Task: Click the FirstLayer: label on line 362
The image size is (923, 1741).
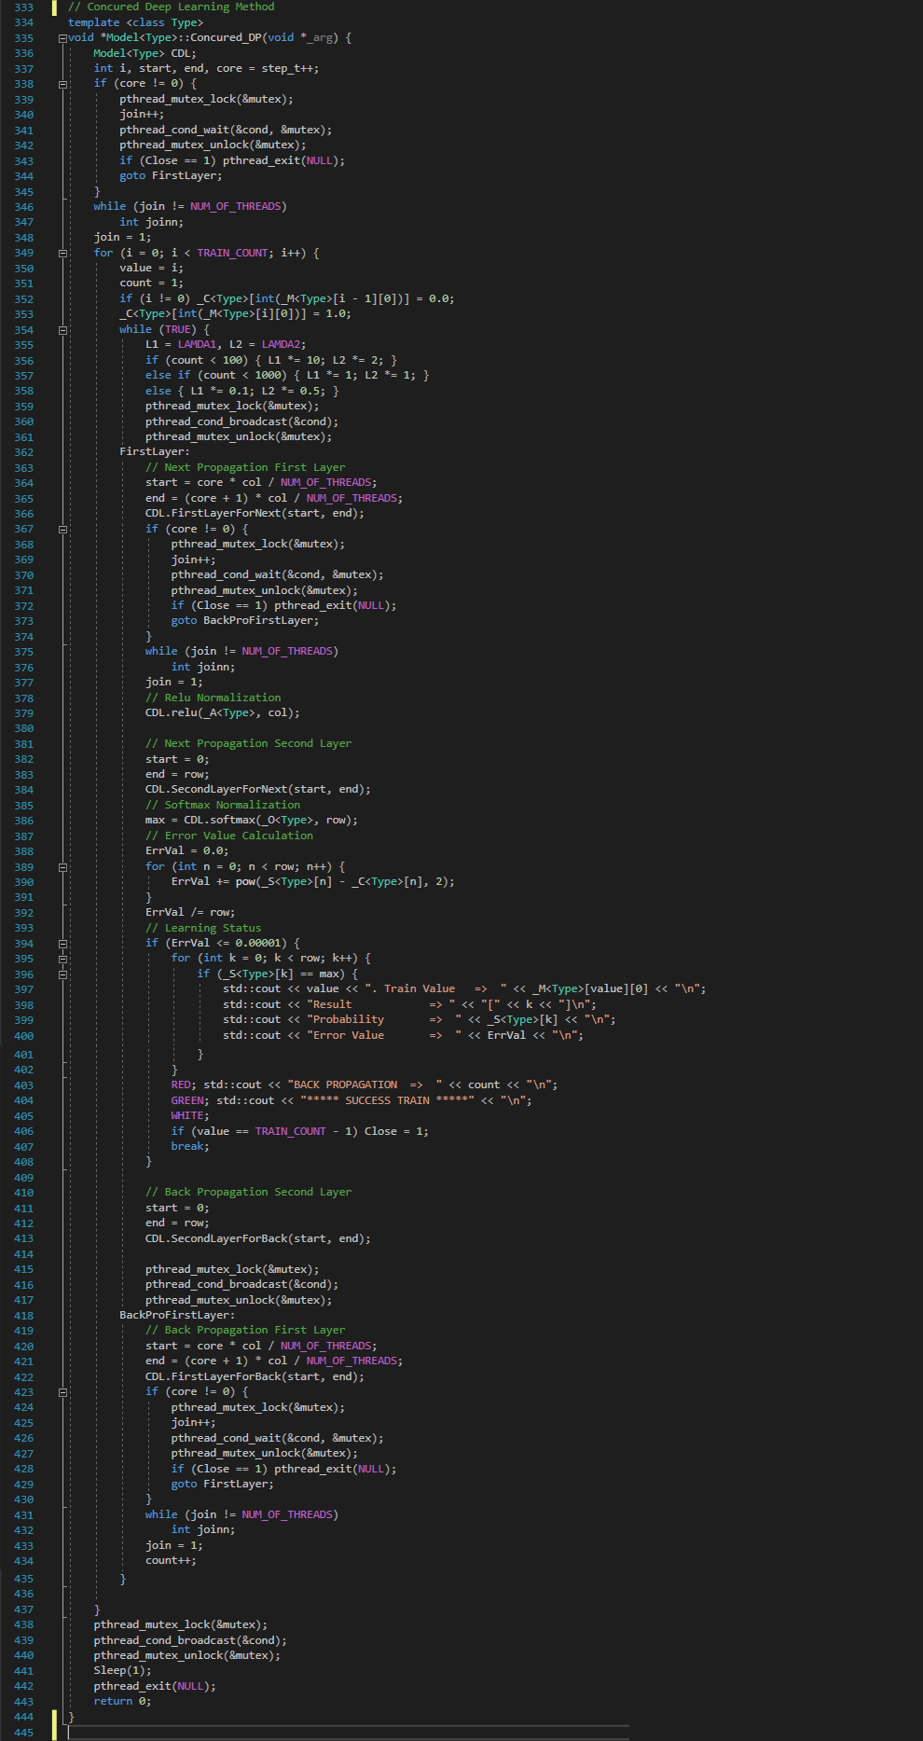Action: click(154, 452)
